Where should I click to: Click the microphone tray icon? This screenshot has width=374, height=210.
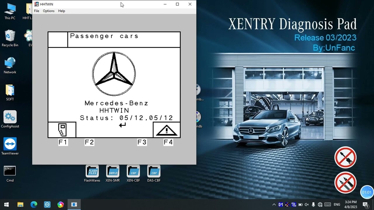(314, 204)
